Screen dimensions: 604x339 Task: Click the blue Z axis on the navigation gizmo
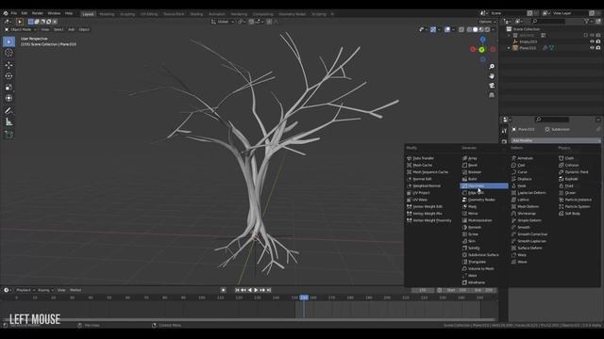(x=482, y=40)
